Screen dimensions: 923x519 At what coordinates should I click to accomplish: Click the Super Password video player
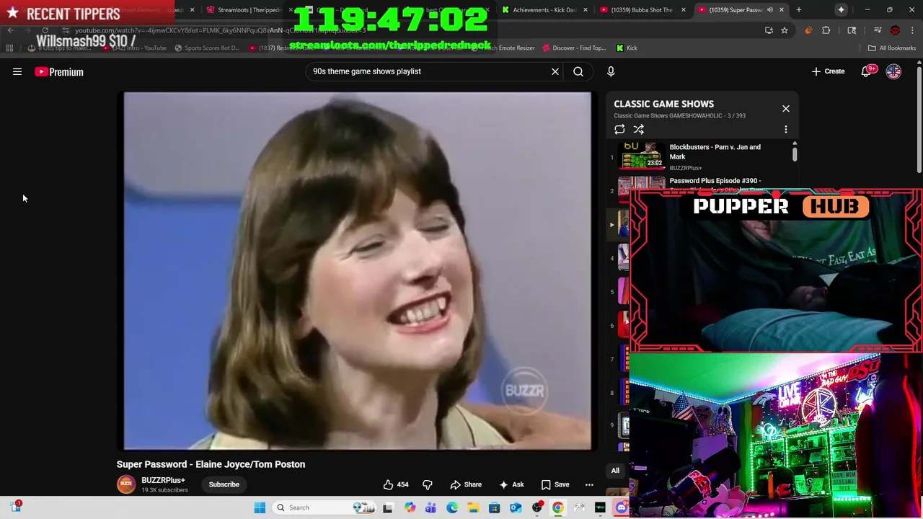tap(357, 270)
